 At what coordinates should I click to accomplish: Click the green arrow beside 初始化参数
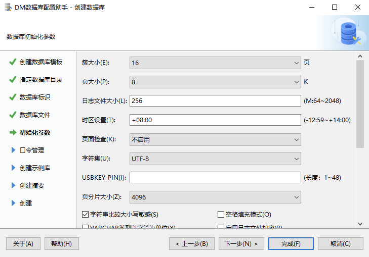pos(13,133)
